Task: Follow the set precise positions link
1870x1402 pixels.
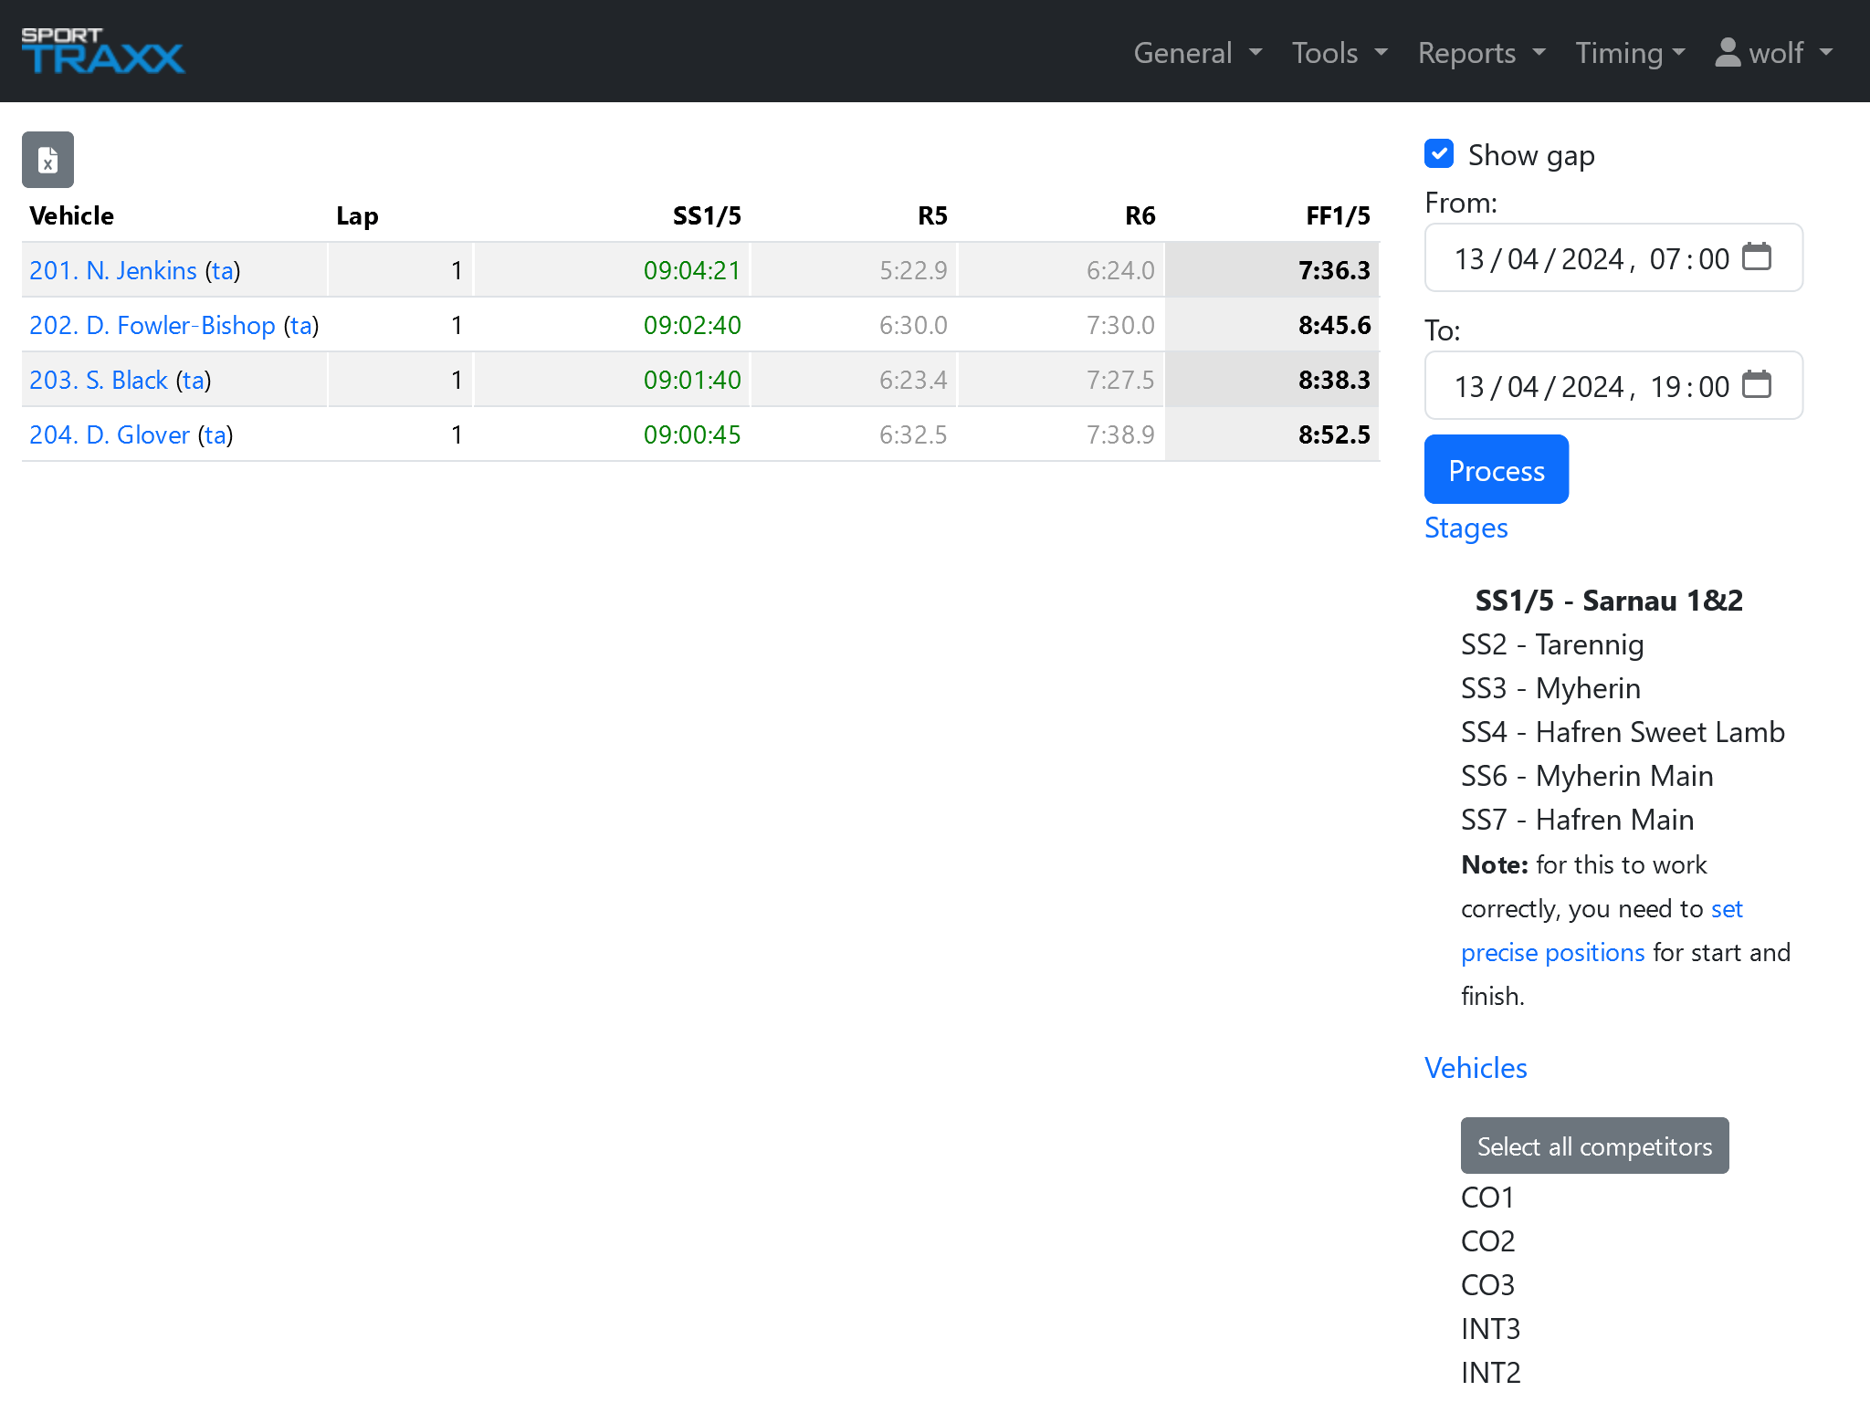Action: 1552,952
